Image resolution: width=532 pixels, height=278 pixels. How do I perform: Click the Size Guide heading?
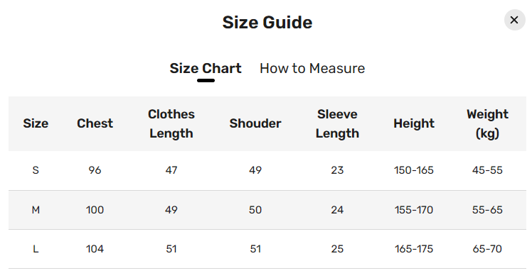pos(267,22)
